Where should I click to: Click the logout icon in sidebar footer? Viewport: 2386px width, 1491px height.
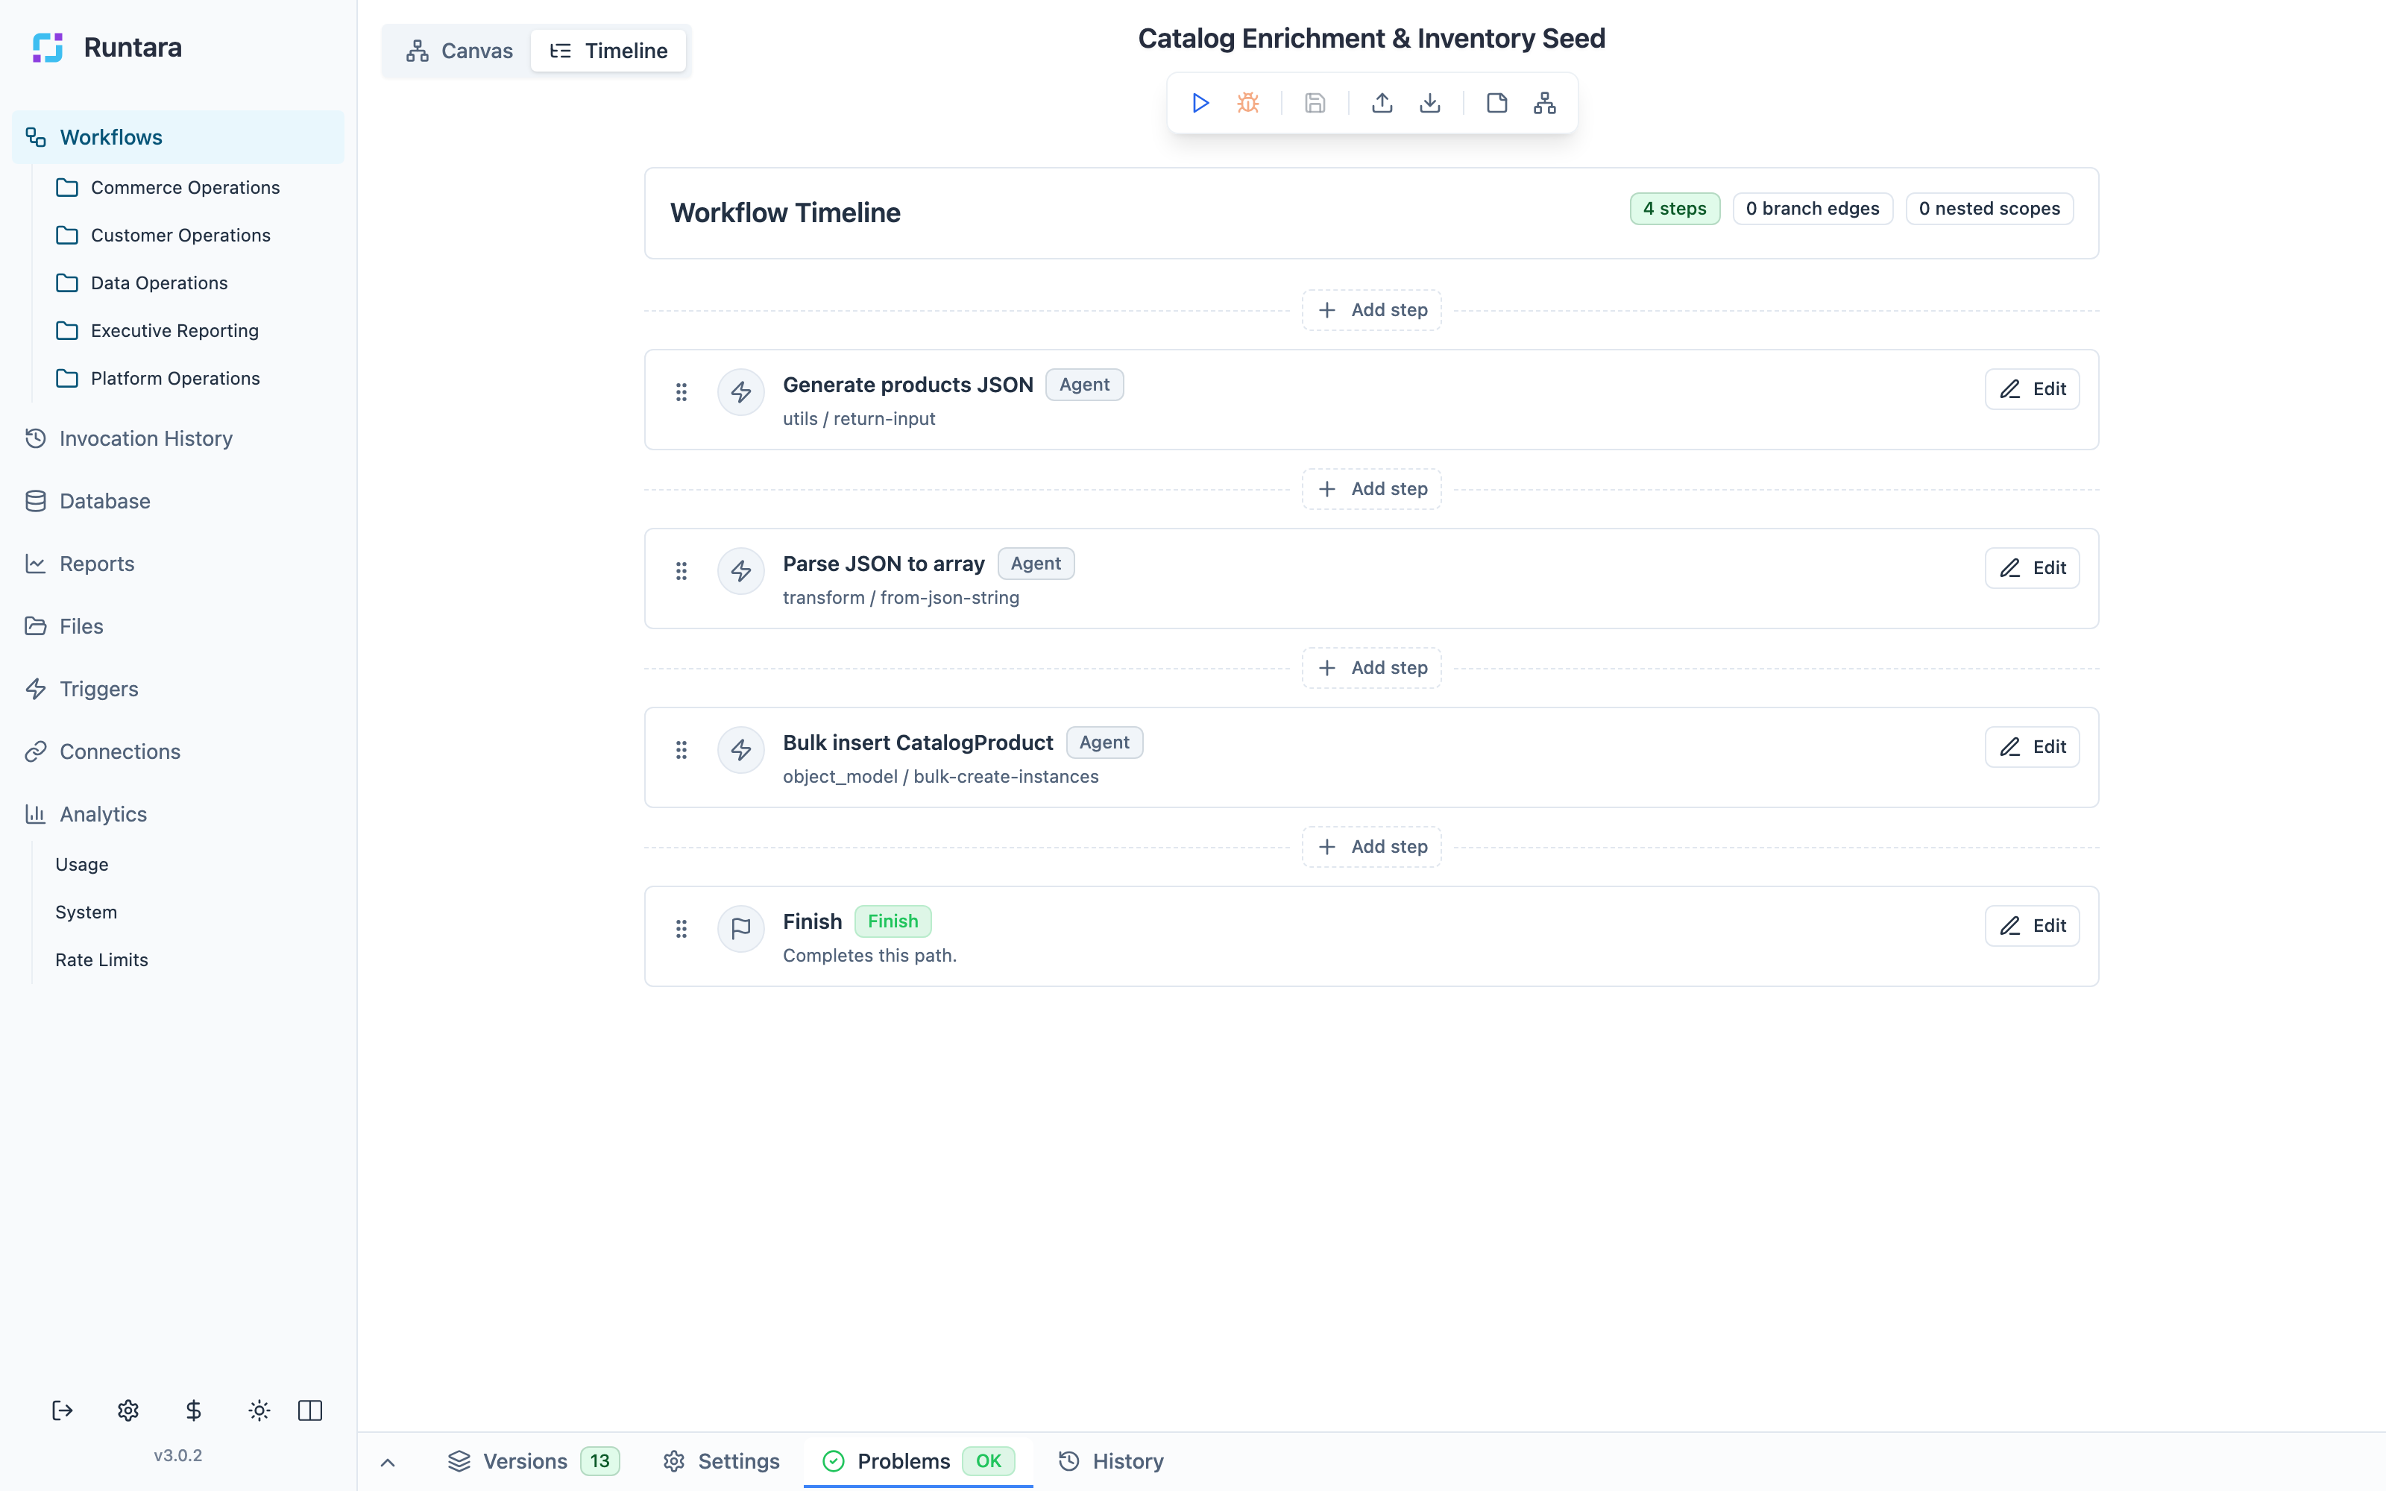62,1410
